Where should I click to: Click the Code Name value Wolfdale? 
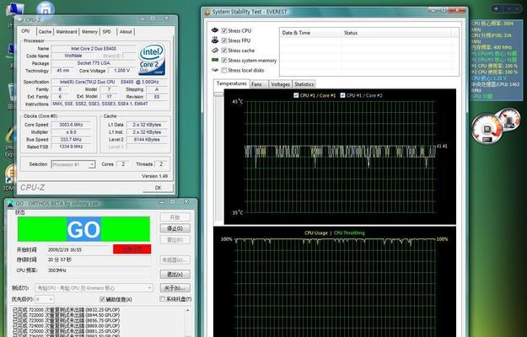point(73,56)
